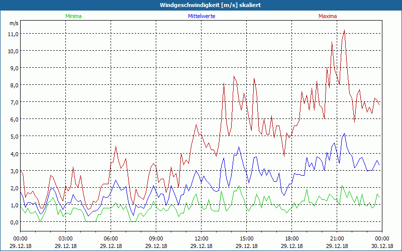
Task: Click the 6,0 y-axis value
Action: coord(15,119)
